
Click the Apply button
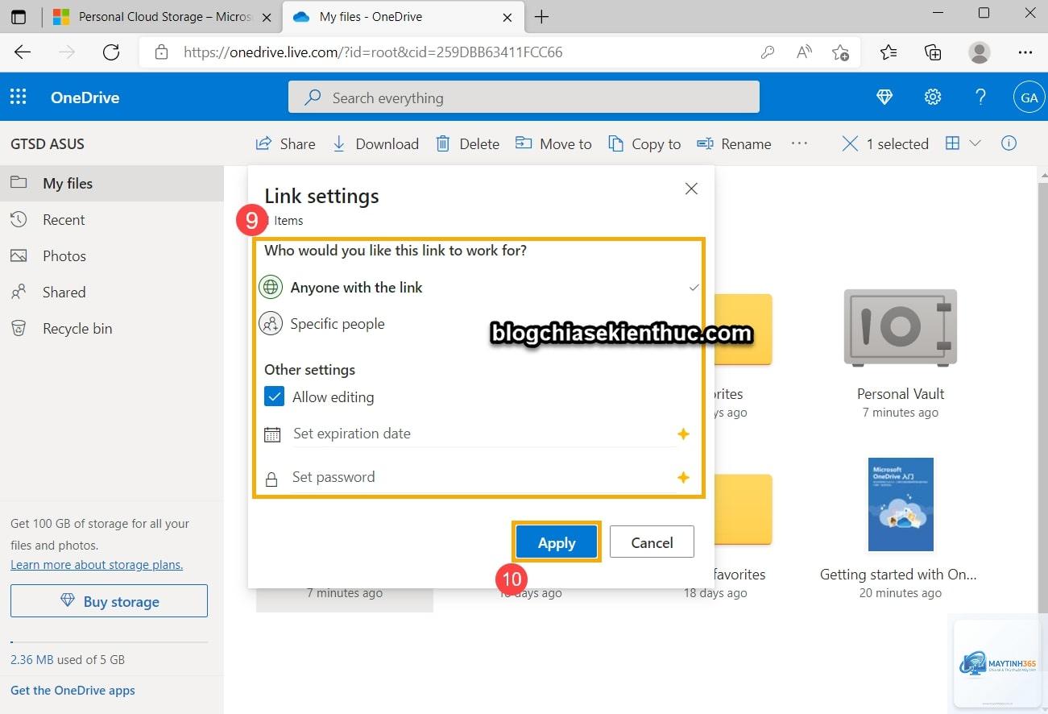557,542
